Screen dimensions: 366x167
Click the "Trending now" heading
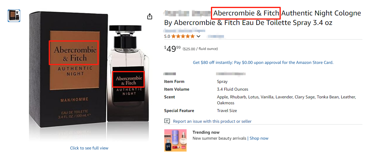[x=206, y=132]
